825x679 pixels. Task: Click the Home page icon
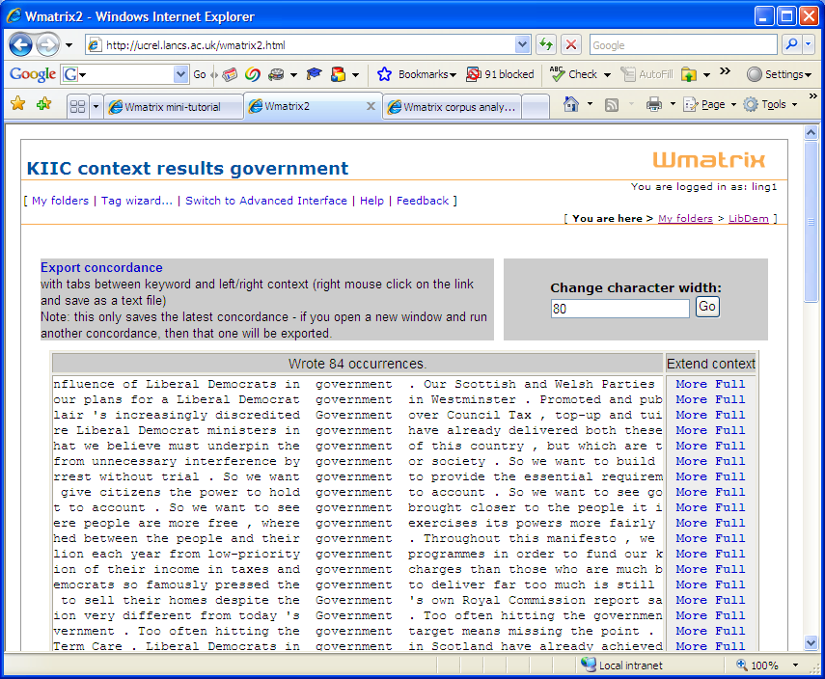pos(571,104)
